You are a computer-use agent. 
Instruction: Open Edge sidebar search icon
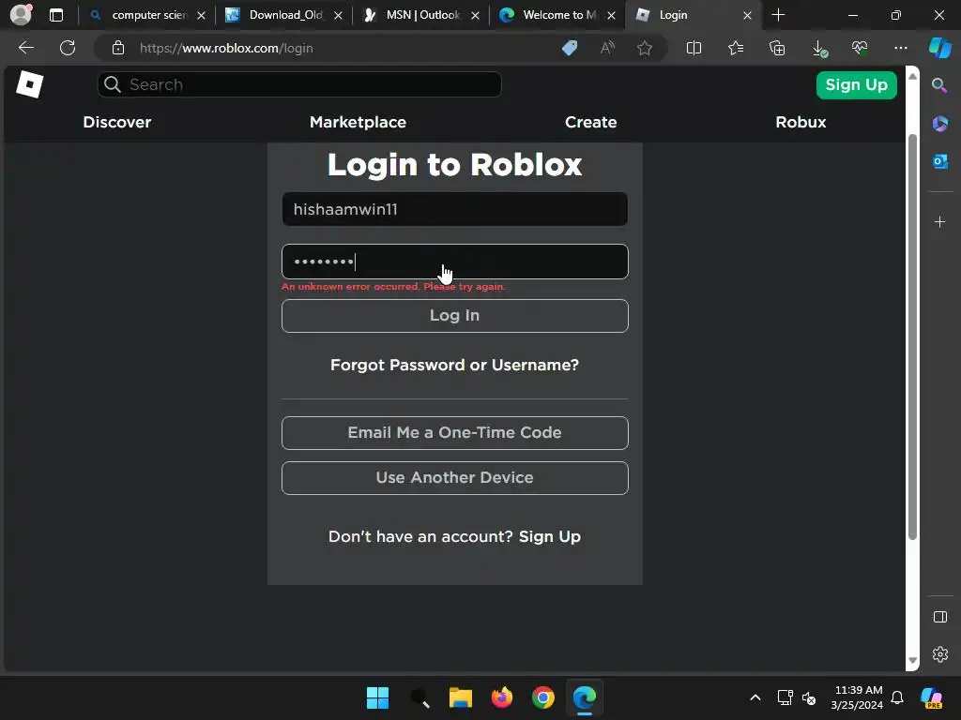(939, 85)
